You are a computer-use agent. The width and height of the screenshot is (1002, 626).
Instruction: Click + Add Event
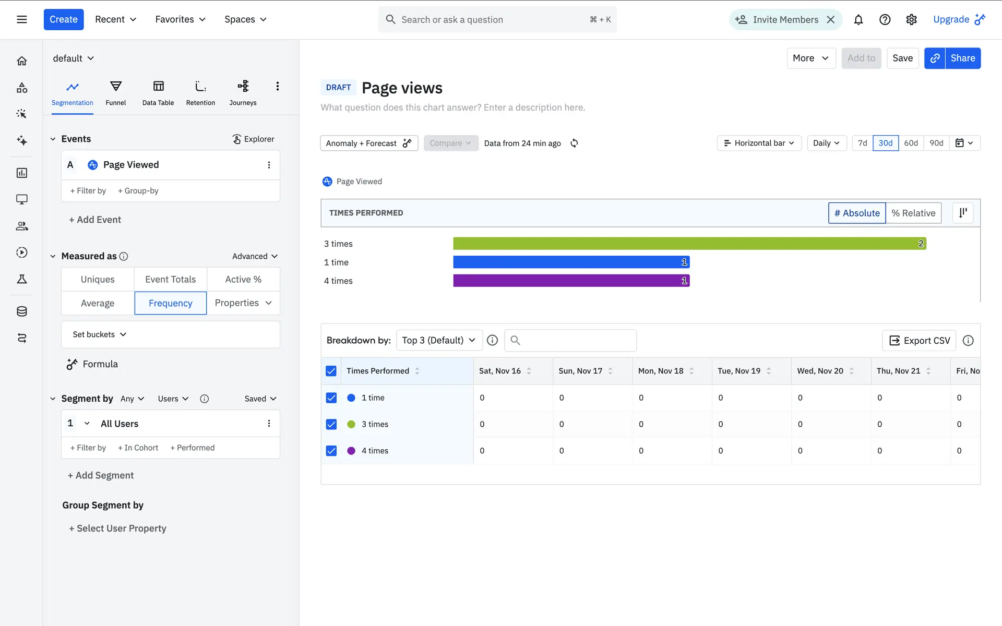point(95,220)
